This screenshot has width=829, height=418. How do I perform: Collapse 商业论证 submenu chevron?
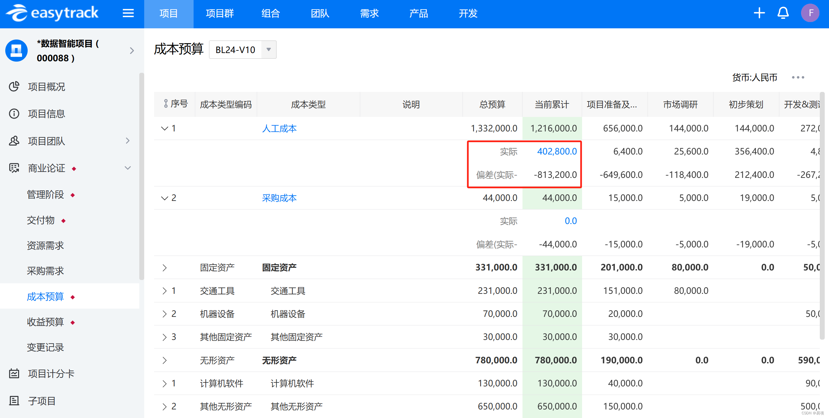[x=128, y=168]
